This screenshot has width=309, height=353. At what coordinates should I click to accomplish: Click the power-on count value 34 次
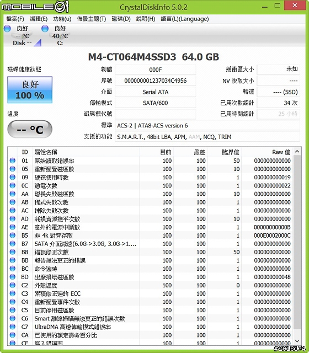[x=278, y=103]
